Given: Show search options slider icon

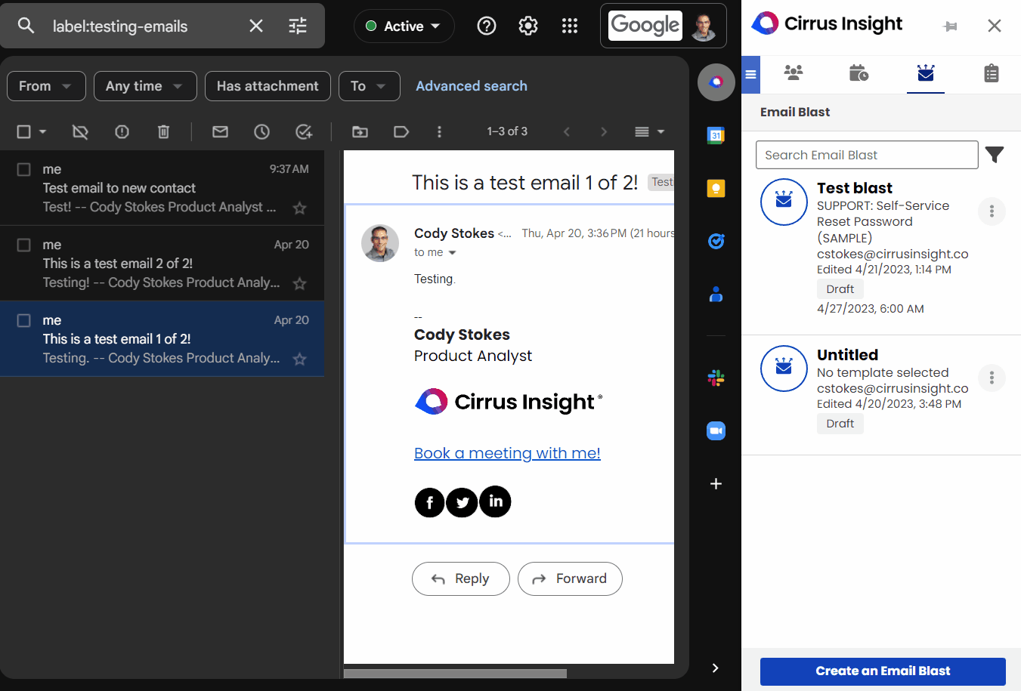Looking at the screenshot, I should (x=298, y=26).
